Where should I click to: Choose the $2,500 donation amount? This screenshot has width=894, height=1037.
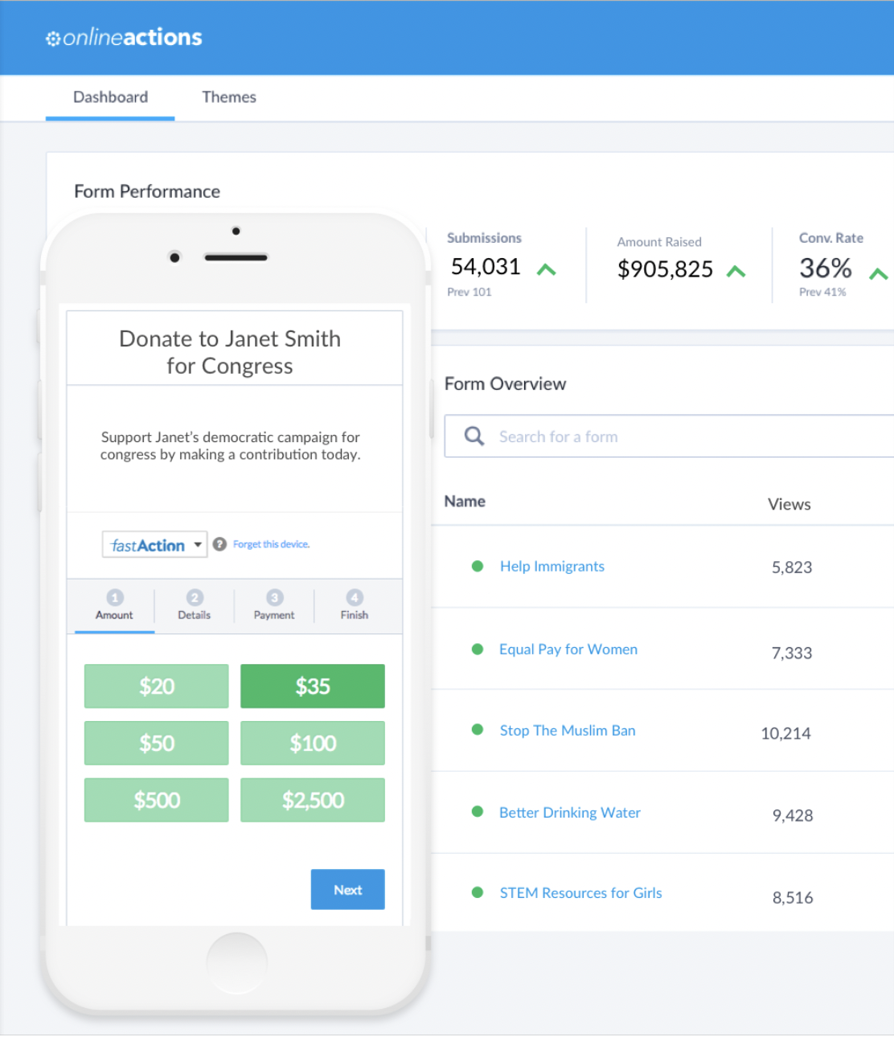(x=313, y=800)
